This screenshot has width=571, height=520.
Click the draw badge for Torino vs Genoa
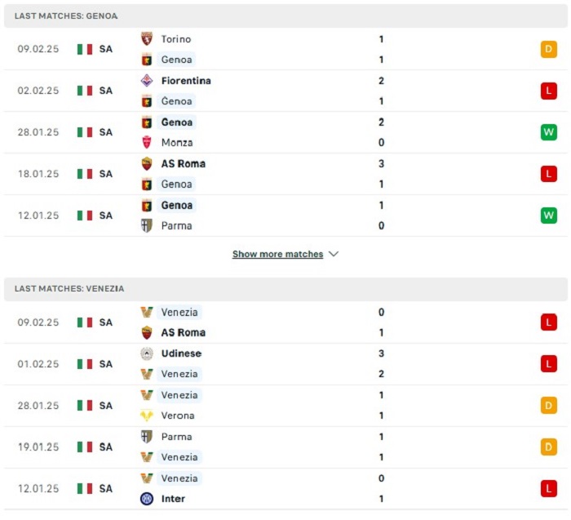549,49
